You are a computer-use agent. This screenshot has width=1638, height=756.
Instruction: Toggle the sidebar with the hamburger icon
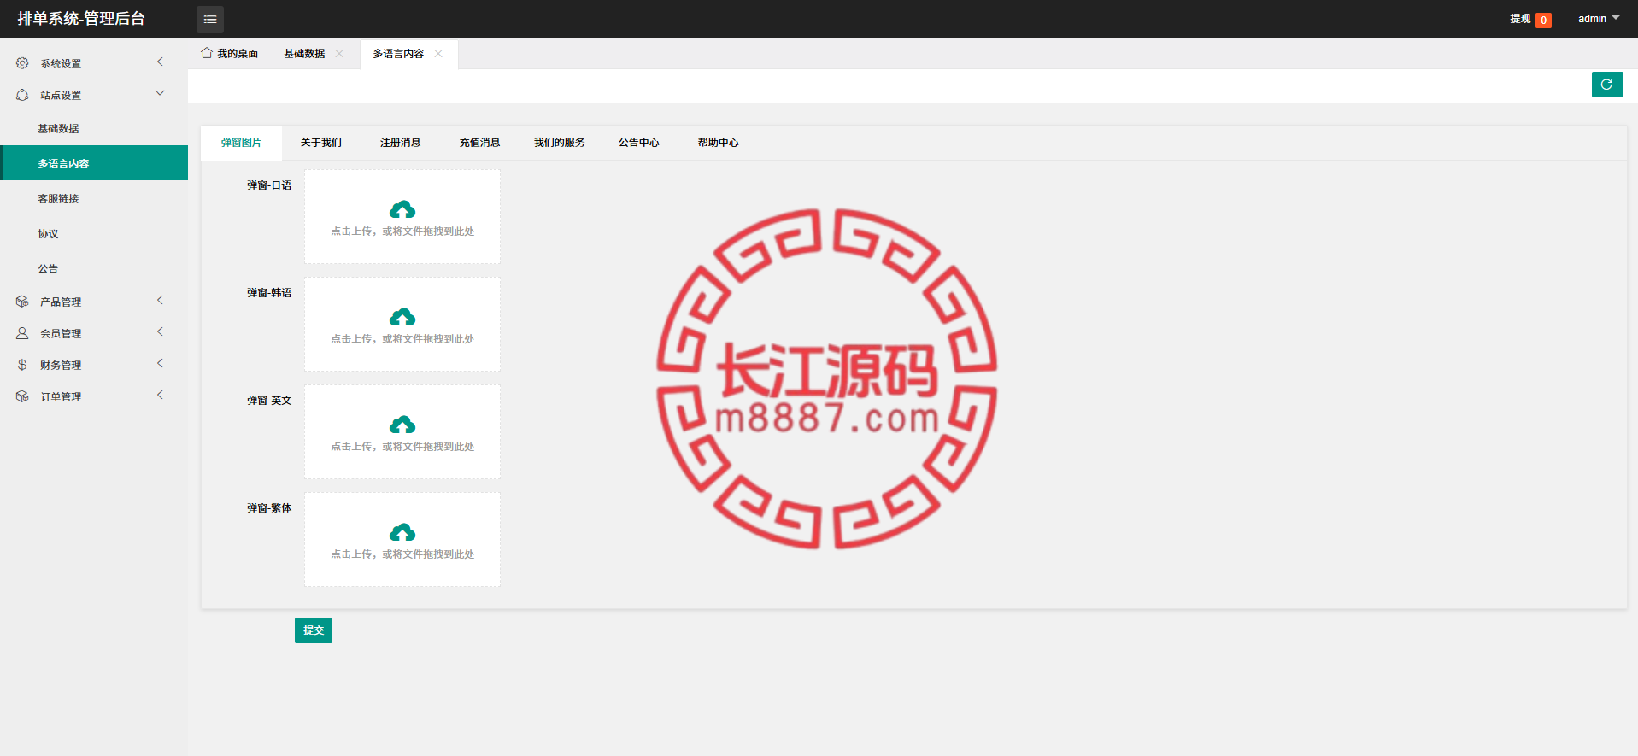210,19
